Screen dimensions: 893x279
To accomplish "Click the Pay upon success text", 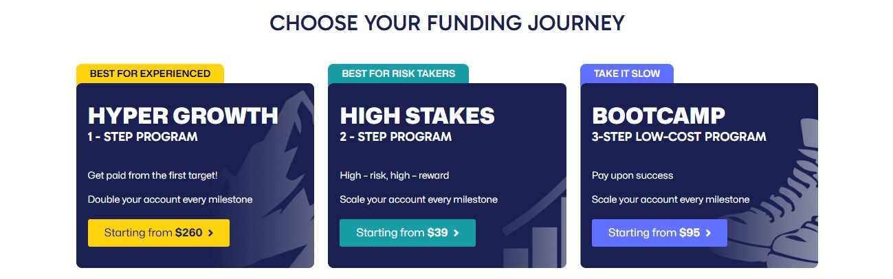I will click(x=632, y=175).
